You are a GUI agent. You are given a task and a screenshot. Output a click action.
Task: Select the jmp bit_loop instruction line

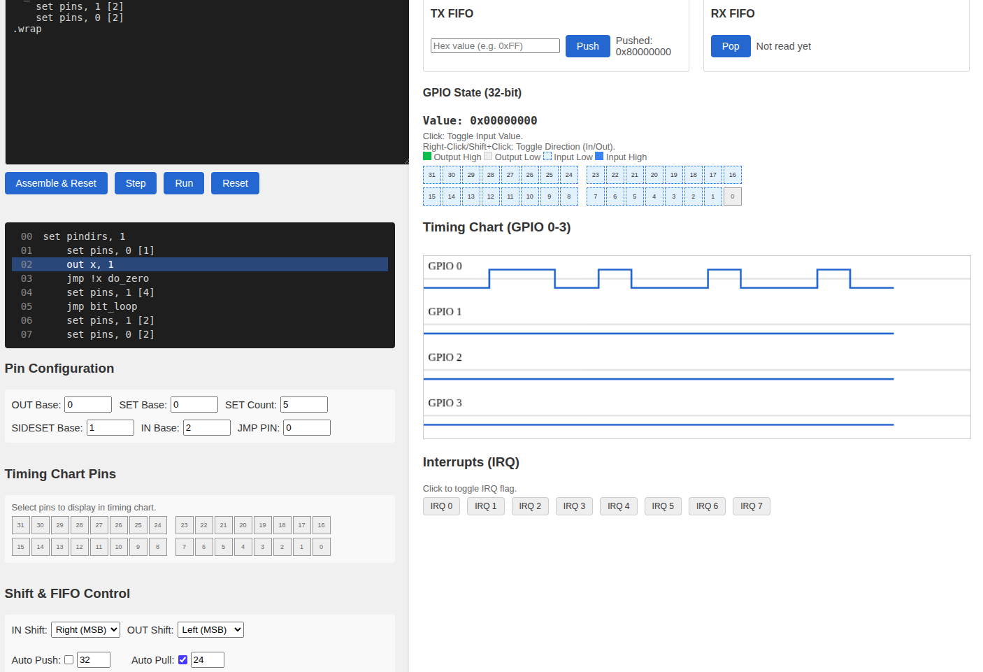click(x=200, y=306)
